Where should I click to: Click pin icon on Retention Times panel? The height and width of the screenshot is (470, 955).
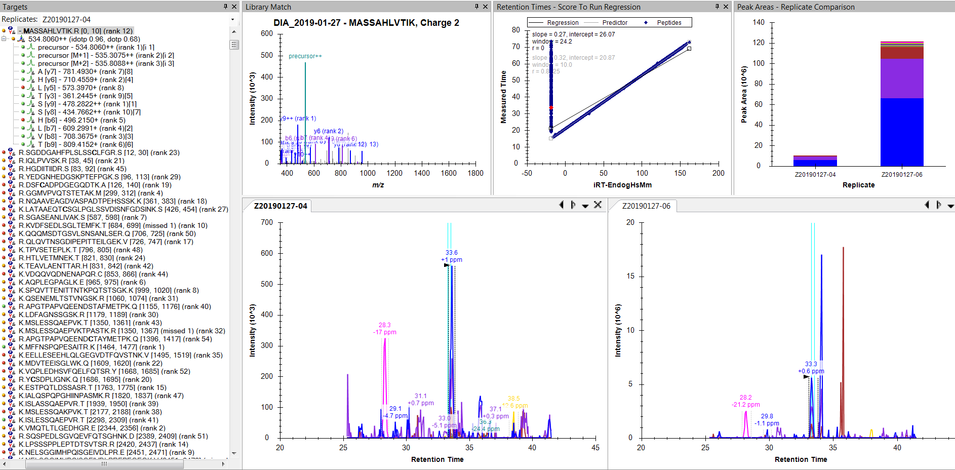coord(717,7)
